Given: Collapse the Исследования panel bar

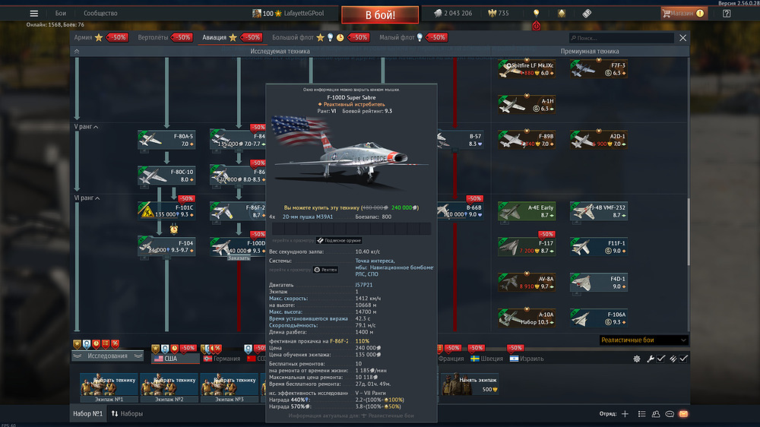Looking at the screenshot, I should click(108, 356).
